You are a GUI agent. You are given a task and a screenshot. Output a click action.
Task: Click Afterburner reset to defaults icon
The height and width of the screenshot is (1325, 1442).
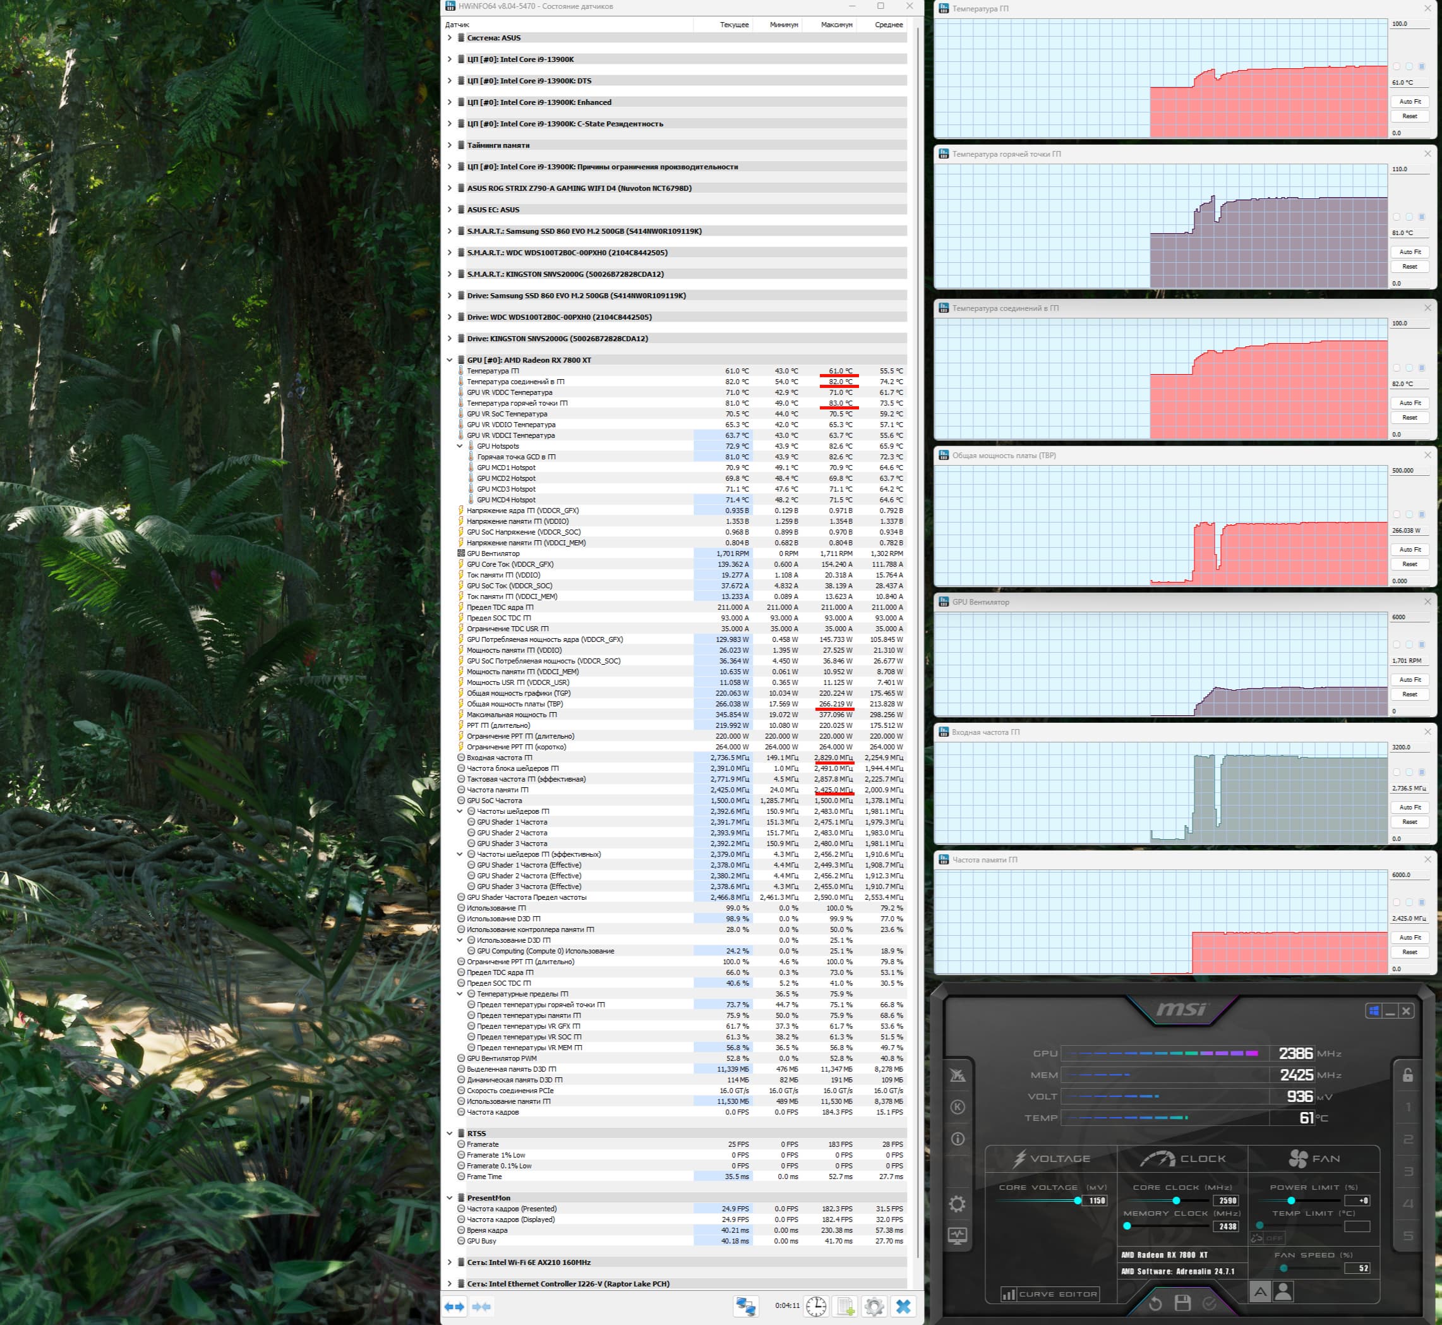[x=1155, y=1303]
